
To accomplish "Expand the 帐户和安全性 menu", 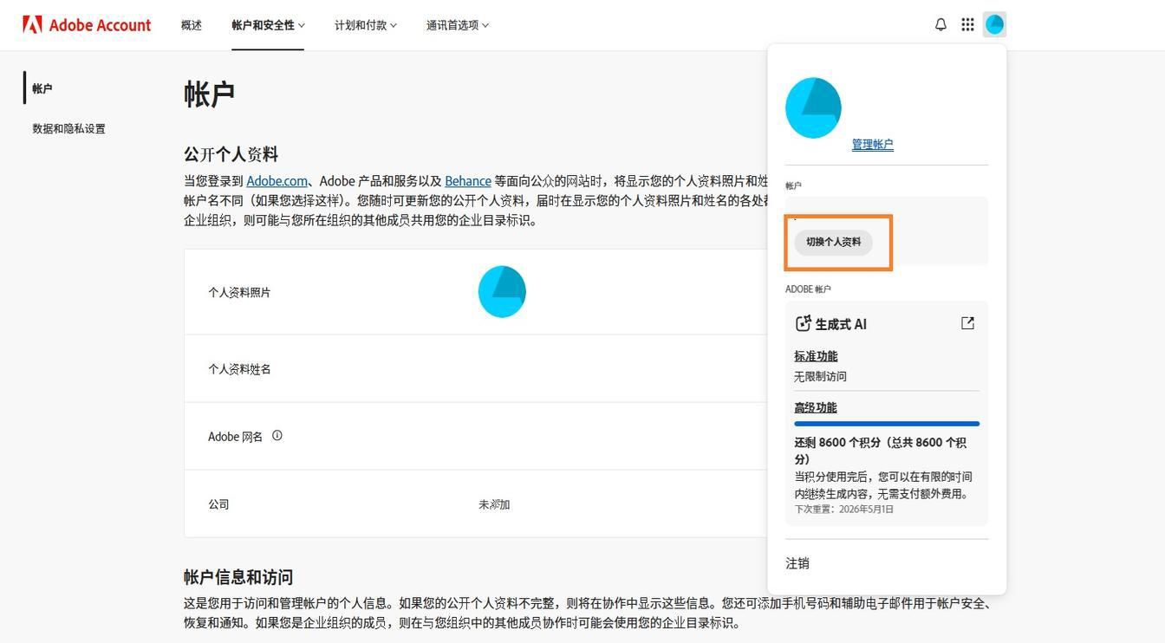I will (x=268, y=25).
